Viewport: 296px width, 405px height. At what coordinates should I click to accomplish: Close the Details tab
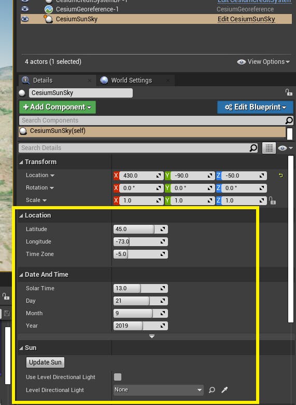click(90, 80)
